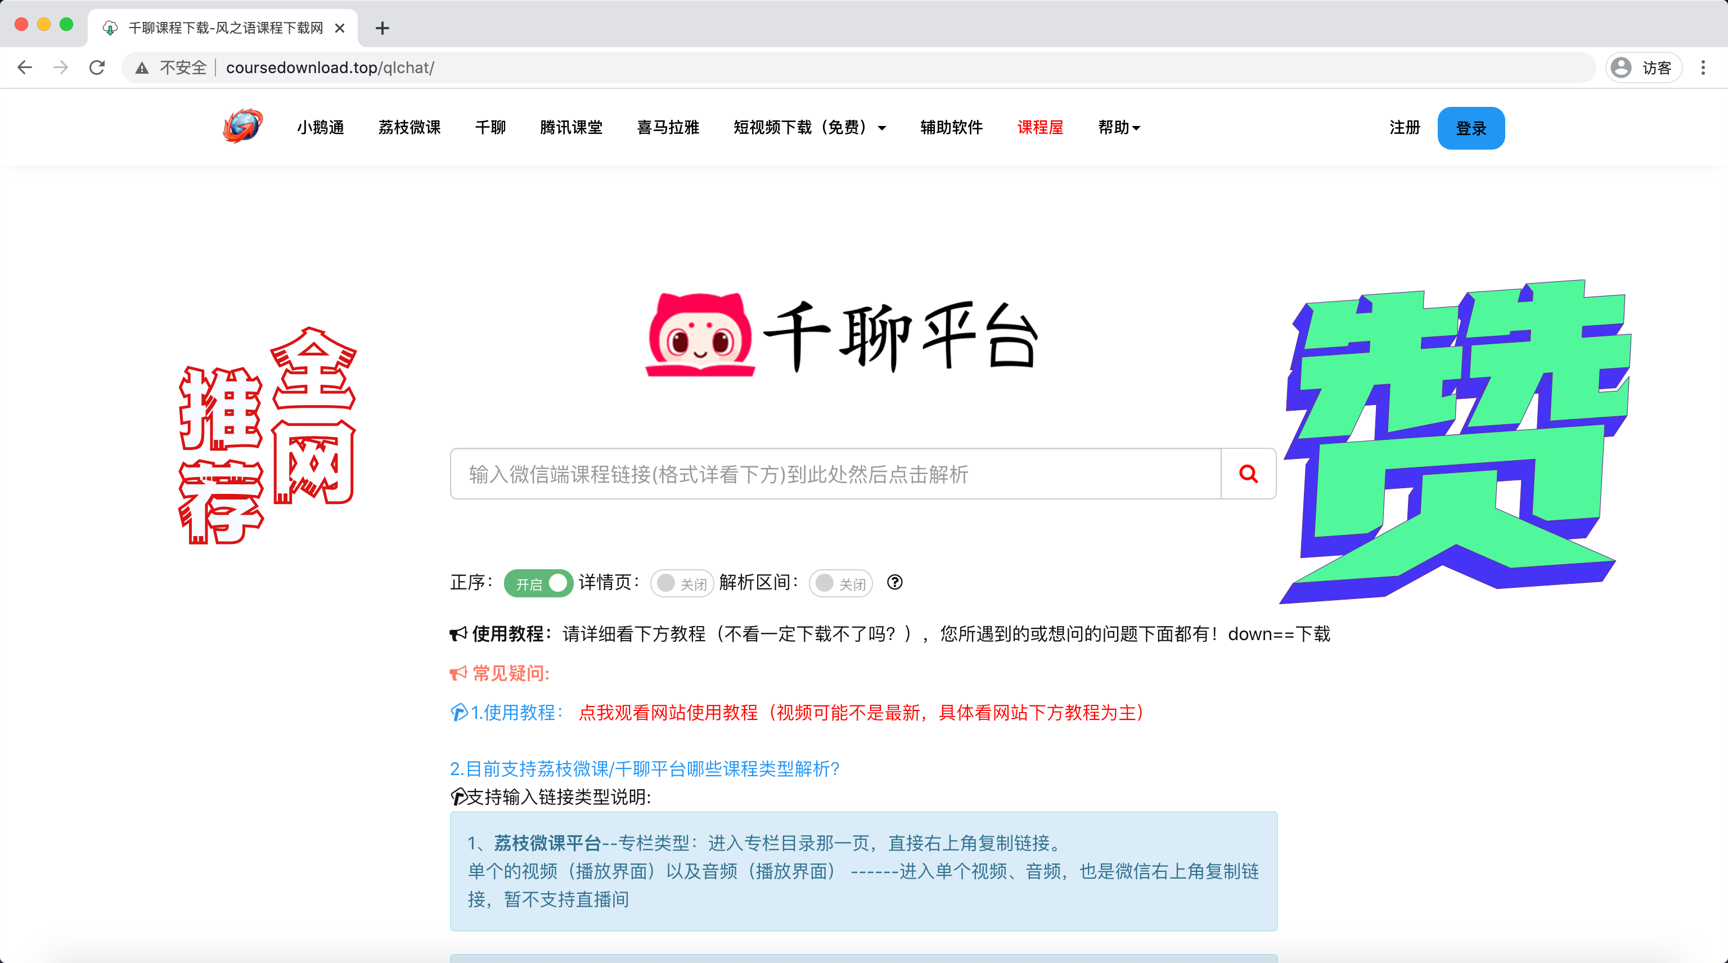Open 腾讯课堂 nav item
Image resolution: width=1728 pixels, height=963 pixels.
pos(571,128)
